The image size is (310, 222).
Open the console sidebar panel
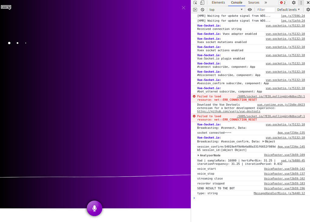pyautogui.click(x=195, y=9)
